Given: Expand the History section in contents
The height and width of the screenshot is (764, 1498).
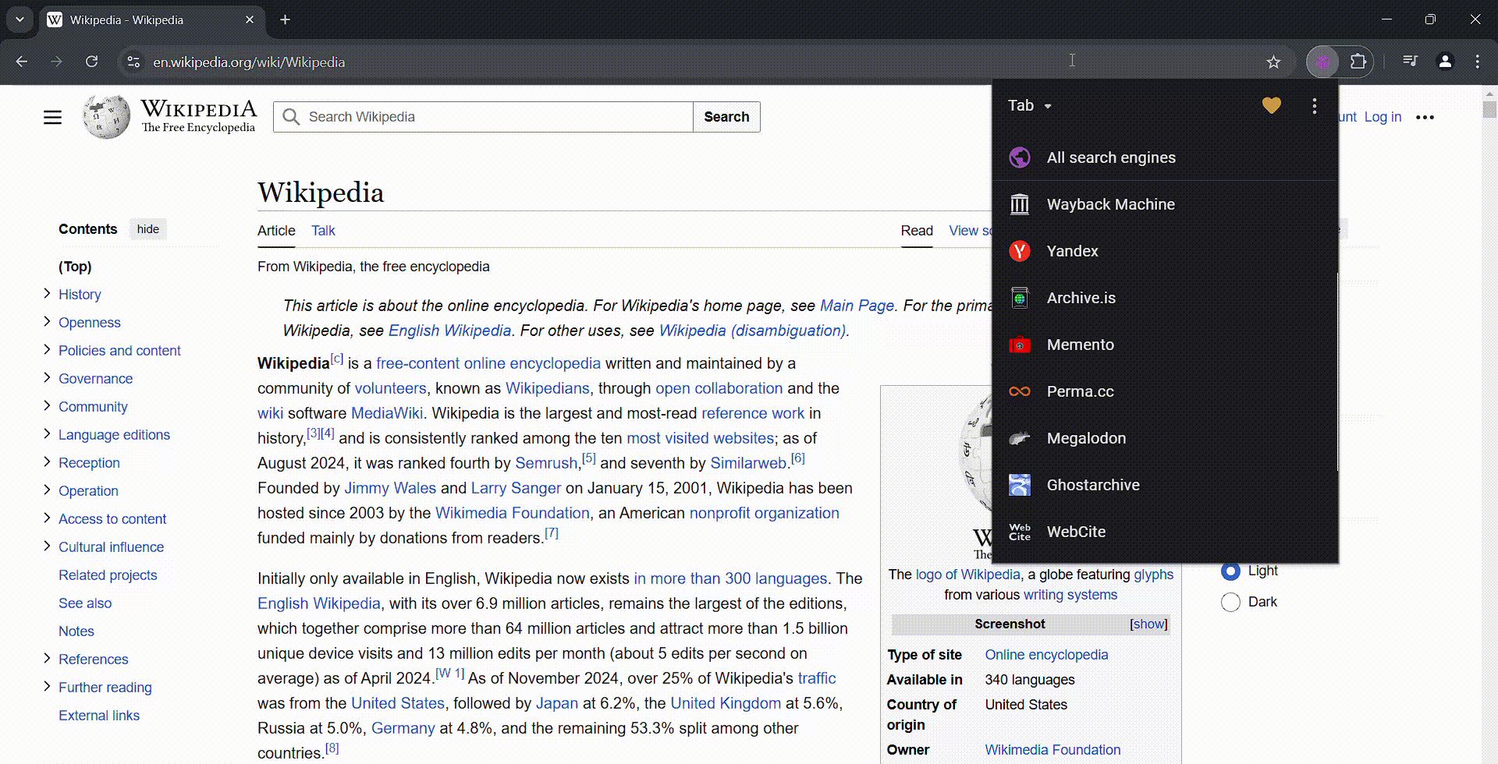Looking at the screenshot, I should [x=47, y=294].
